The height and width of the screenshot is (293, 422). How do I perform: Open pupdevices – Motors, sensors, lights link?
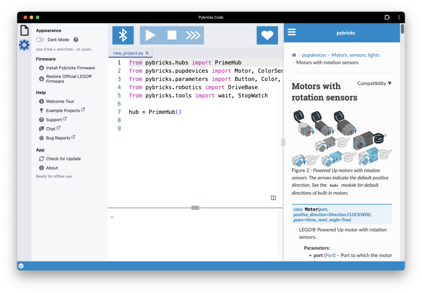point(340,55)
